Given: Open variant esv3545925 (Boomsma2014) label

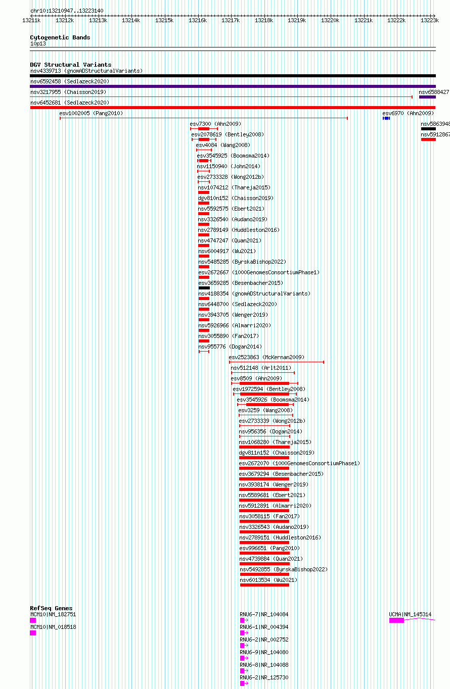Looking at the screenshot, I should pos(233,156).
